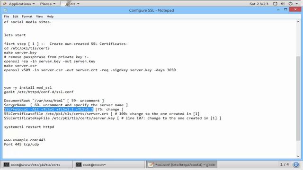Click the text 'Port 445 tcp/udp'

point(21,144)
